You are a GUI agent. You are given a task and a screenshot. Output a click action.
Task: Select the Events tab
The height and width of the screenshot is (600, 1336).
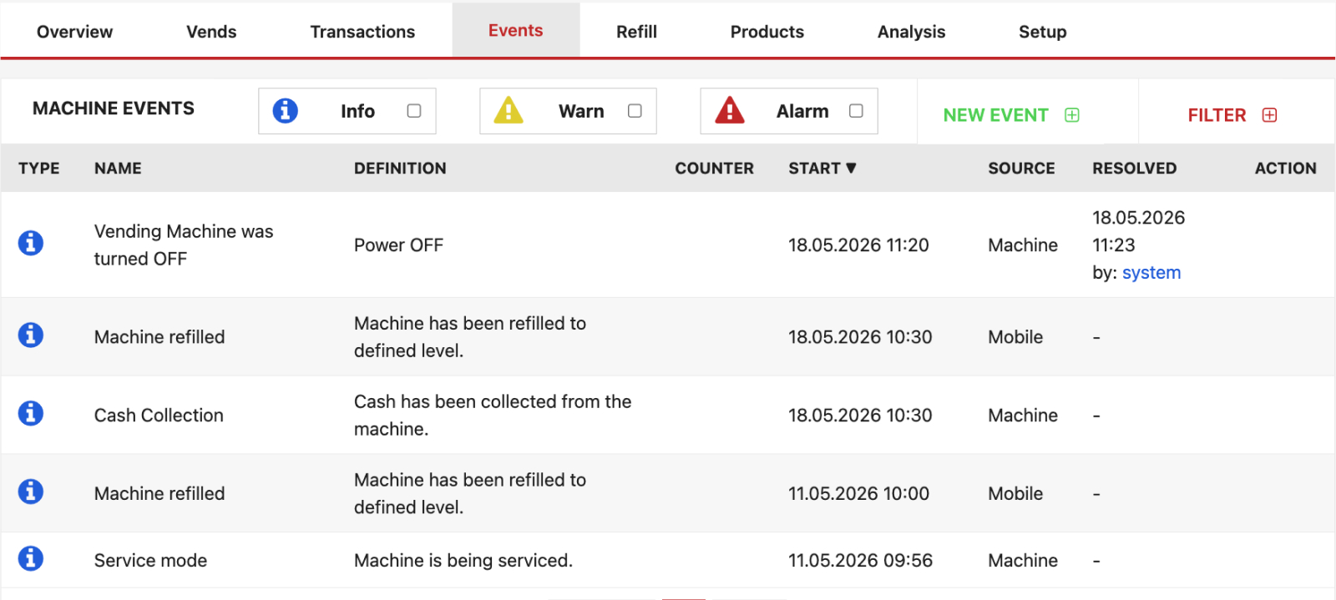pos(516,30)
